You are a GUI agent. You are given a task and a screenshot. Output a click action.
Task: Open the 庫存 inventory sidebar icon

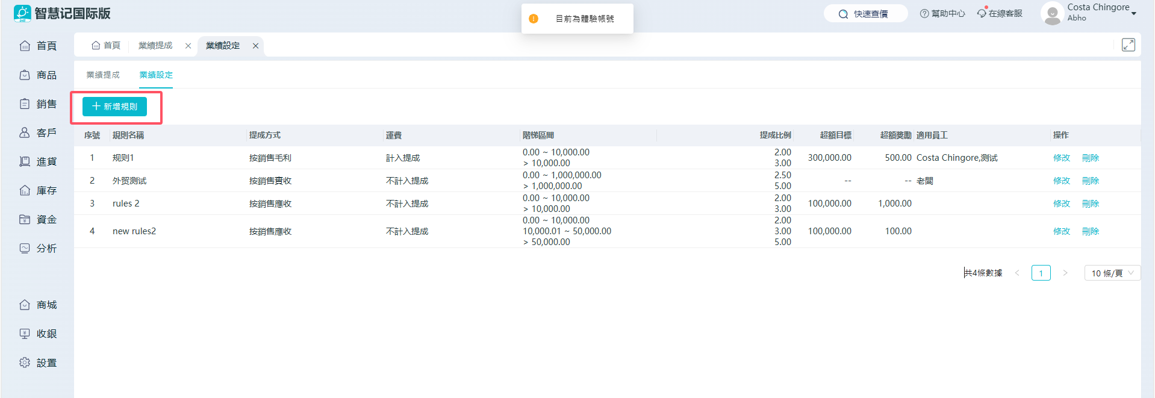[25, 190]
